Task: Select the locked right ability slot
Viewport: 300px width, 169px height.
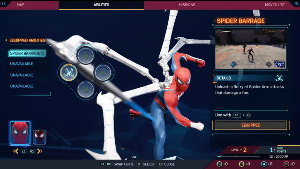Action: [103, 72]
